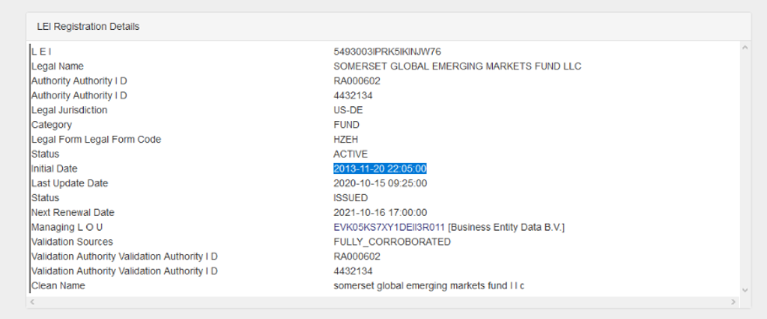Click the US-DE legal jurisdiction value
The height and width of the screenshot is (319, 767).
point(348,111)
